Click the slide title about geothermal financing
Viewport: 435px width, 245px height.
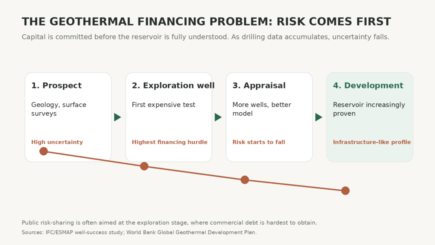(206, 22)
